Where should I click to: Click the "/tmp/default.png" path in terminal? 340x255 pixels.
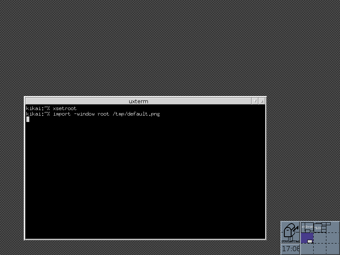pos(136,114)
